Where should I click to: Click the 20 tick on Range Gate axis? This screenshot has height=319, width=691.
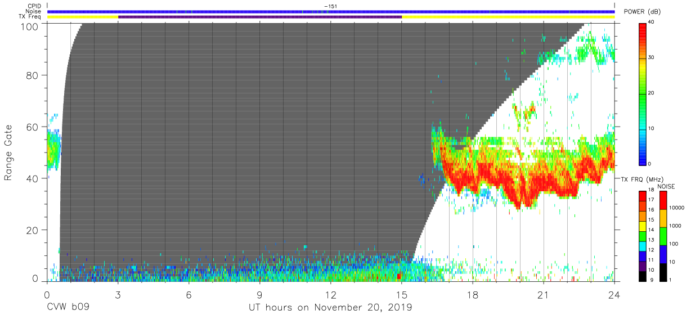(33, 230)
